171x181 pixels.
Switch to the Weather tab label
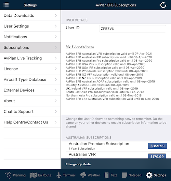coord(94,175)
